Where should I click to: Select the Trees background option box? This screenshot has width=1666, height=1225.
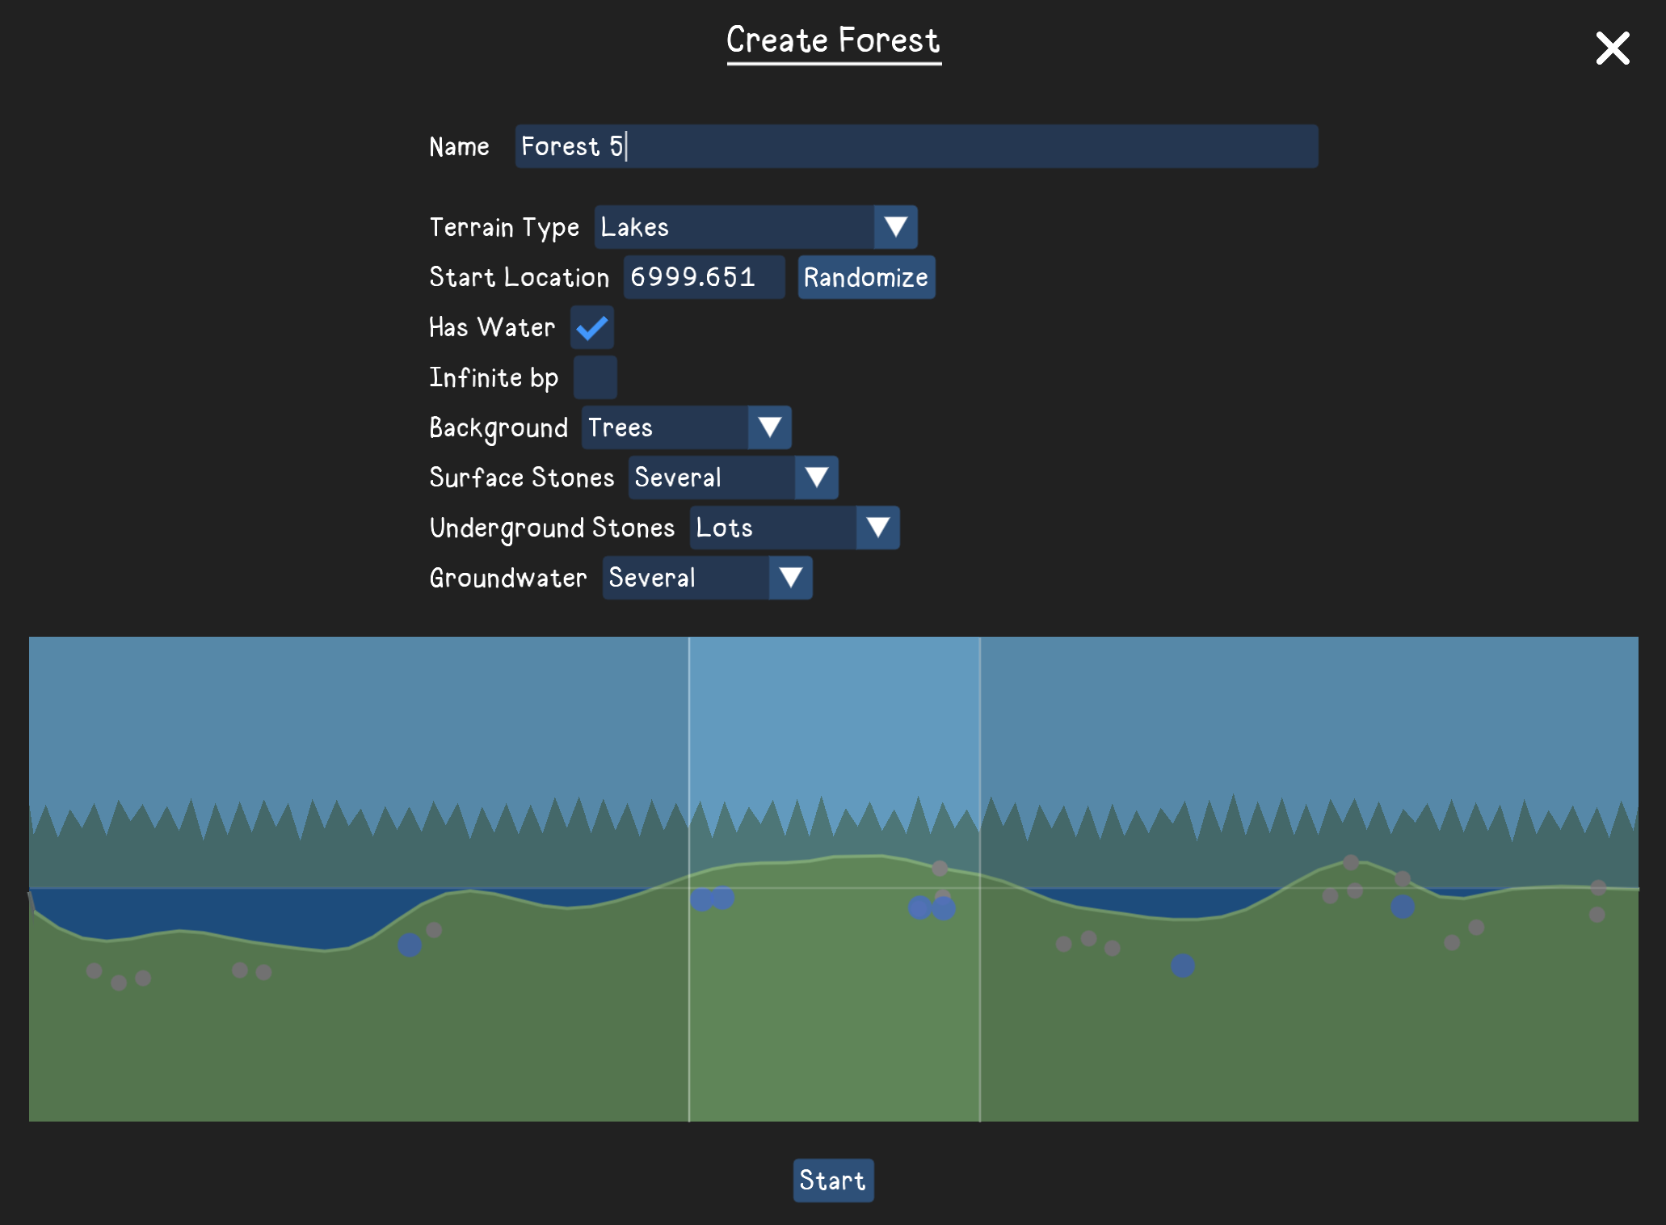tap(663, 427)
